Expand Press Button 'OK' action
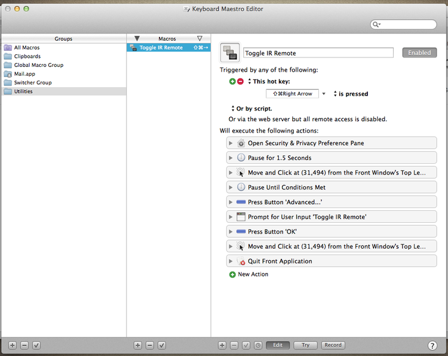This screenshot has width=448, height=356. 231,231
